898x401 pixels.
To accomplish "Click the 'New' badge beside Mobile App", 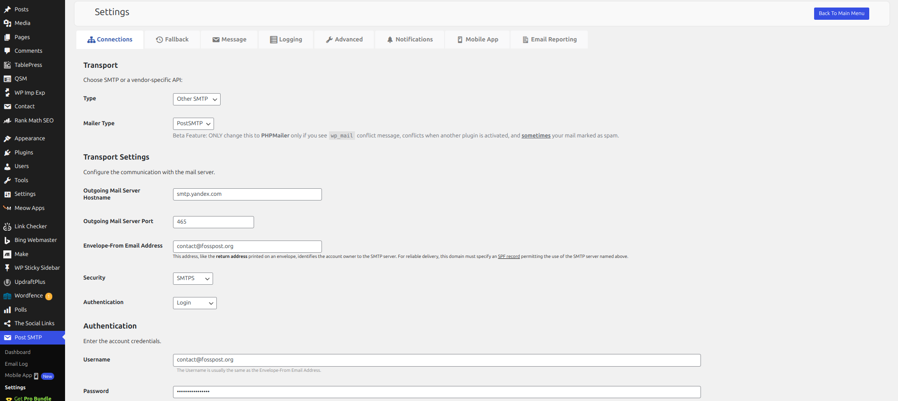I will point(48,376).
